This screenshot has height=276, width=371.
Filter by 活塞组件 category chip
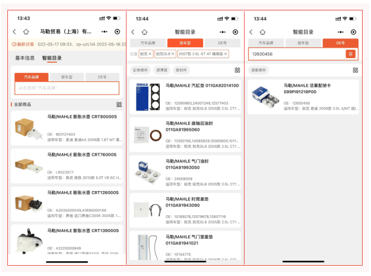click(258, 70)
